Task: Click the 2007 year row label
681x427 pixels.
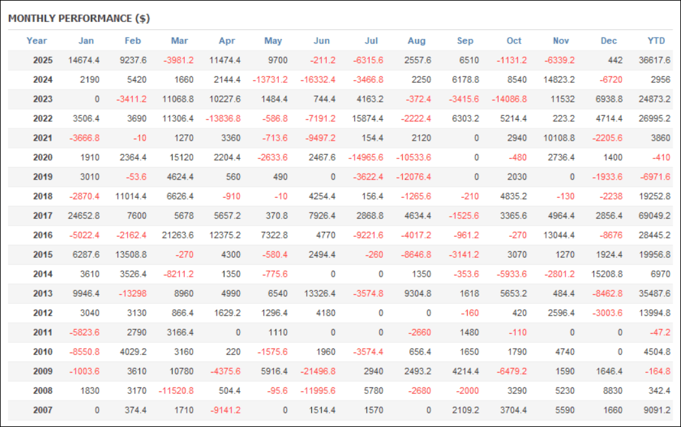Action: [x=43, y=410]
